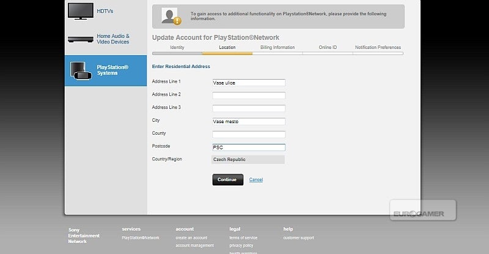Open 'terms of service' footer link
This screenshot has width=489, height=254.
pyautogui.click(x=243, y=237)
